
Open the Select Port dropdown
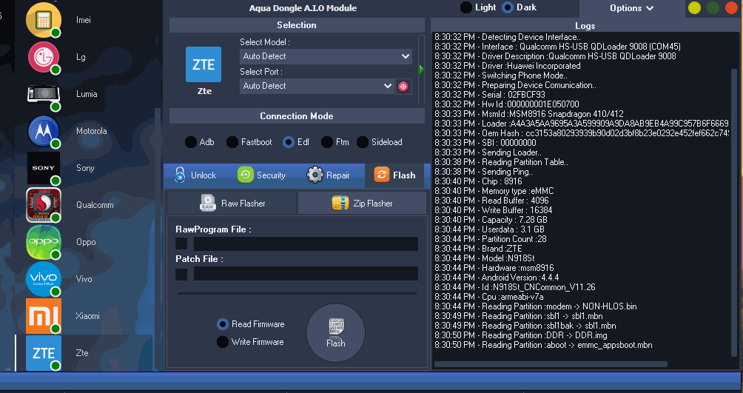(x=317, y=86)
